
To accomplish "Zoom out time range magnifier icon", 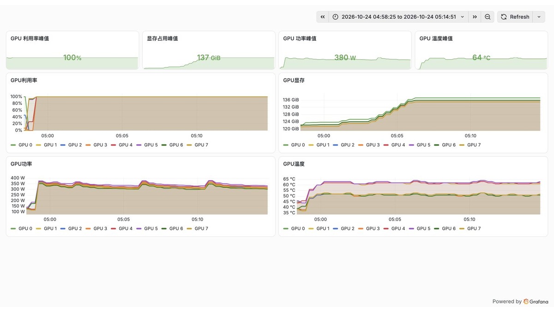I will click(488, 17).
